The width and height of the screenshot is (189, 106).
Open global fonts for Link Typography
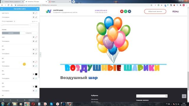[x=33, y=41]
